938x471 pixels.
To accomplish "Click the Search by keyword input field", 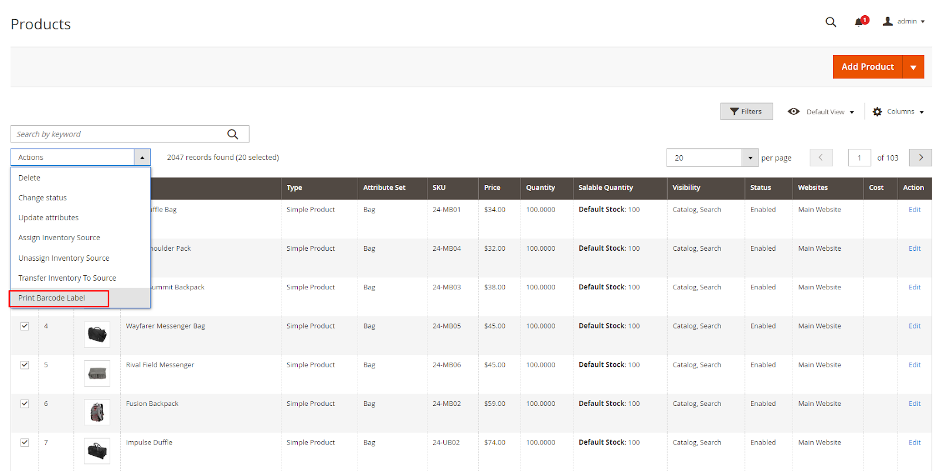I will 117,134.
